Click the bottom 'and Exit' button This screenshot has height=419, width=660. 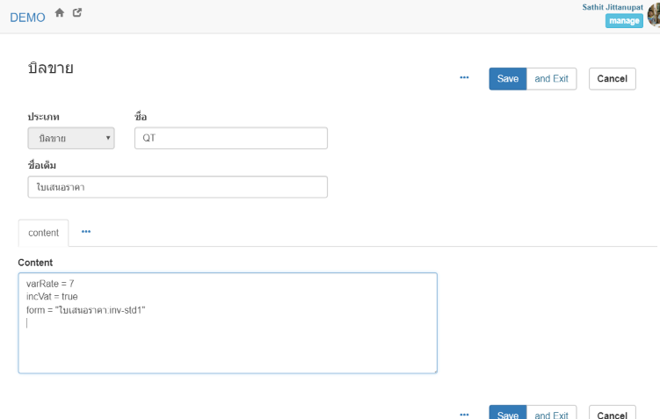[551, 414]
